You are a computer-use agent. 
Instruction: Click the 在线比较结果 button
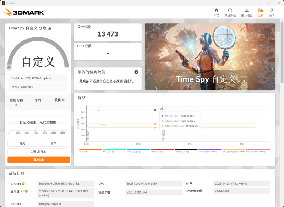(x=38, y=152)
